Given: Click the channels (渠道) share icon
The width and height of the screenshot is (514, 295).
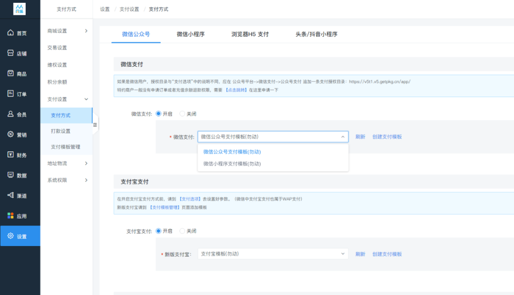Looking at the screenshot, I should pyautogui.click(x=10, y=195).
